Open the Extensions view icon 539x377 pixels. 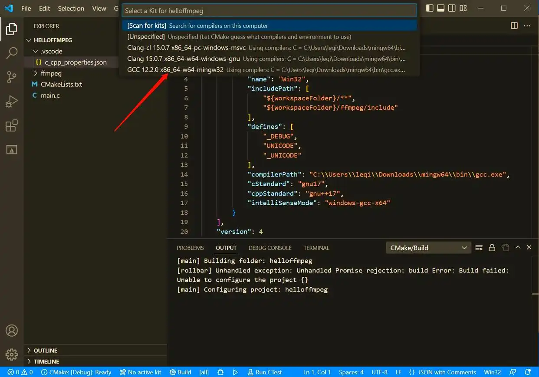(x=12, y=126)
